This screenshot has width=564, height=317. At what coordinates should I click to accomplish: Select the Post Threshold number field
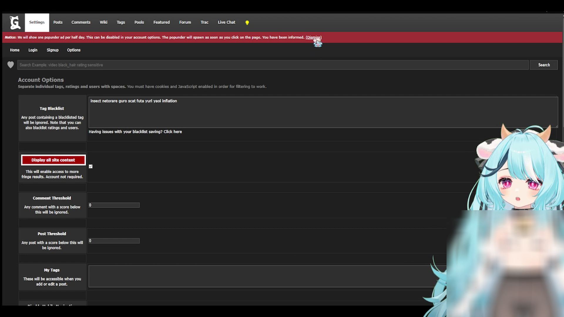coord(114,241)
